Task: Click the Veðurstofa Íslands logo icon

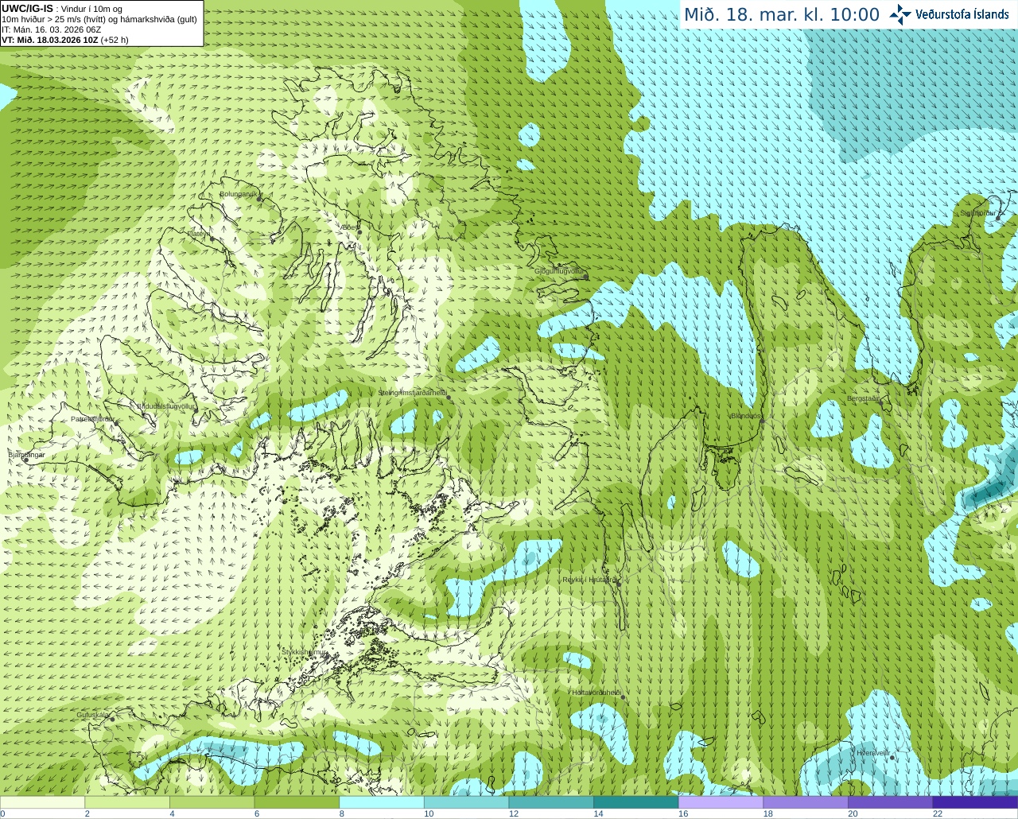Action: (899, 14)
